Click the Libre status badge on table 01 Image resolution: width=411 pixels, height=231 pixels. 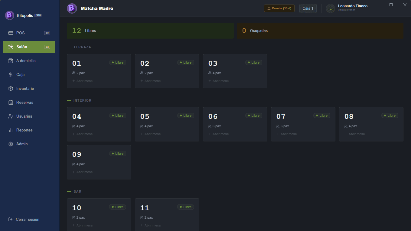point(118,62)
